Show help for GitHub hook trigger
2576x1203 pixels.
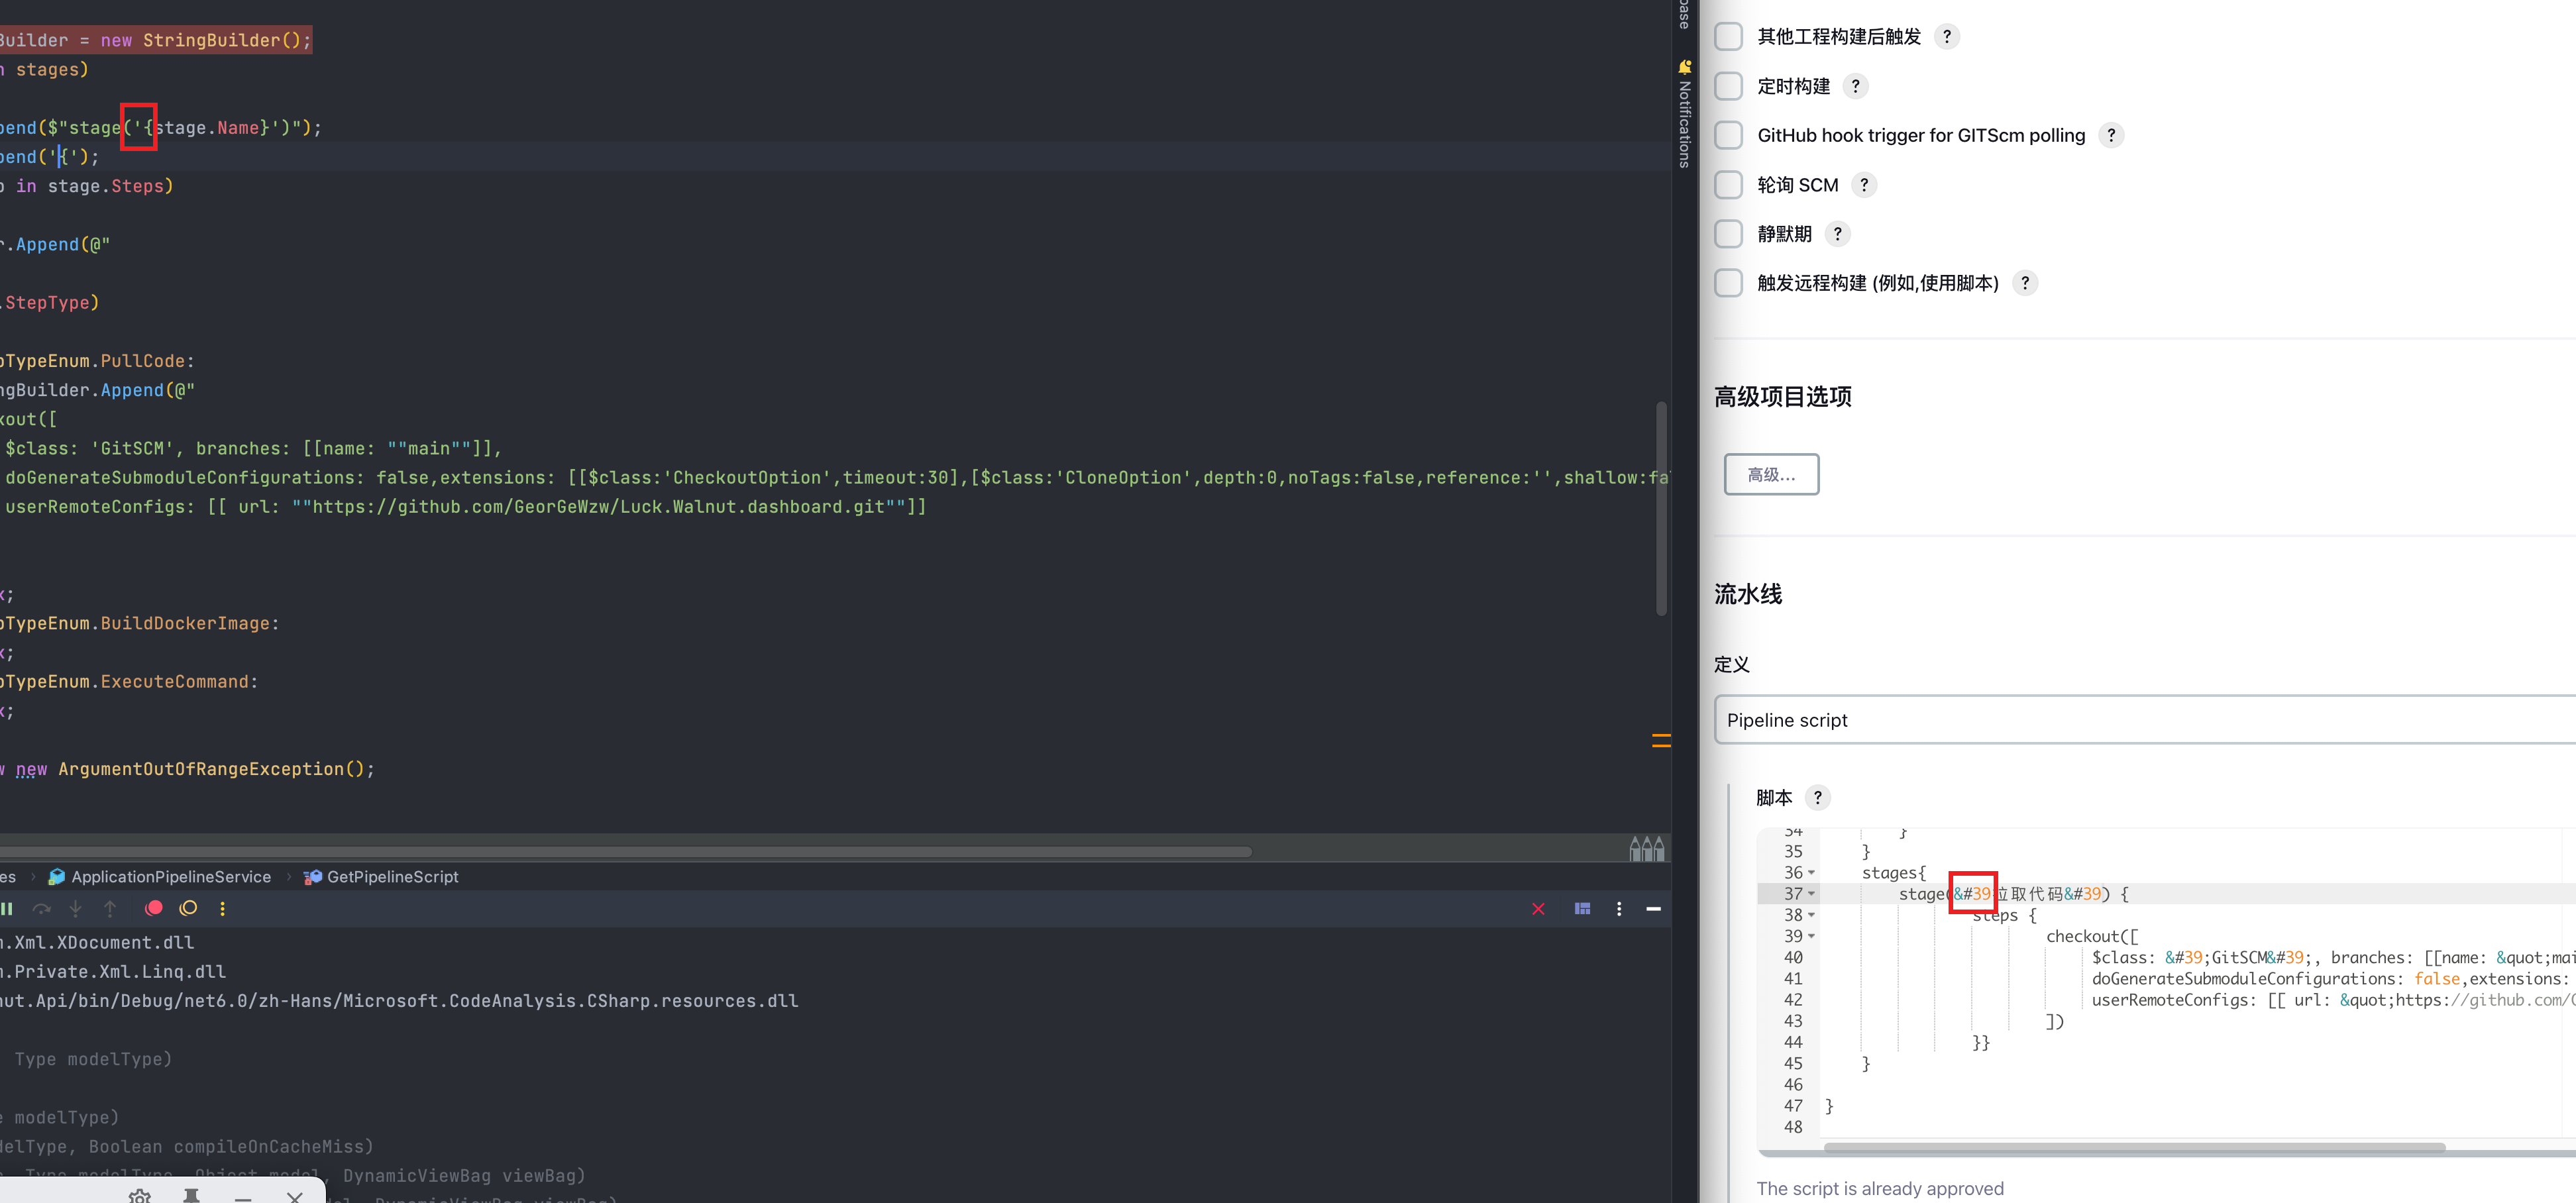tap(2110, 135)
